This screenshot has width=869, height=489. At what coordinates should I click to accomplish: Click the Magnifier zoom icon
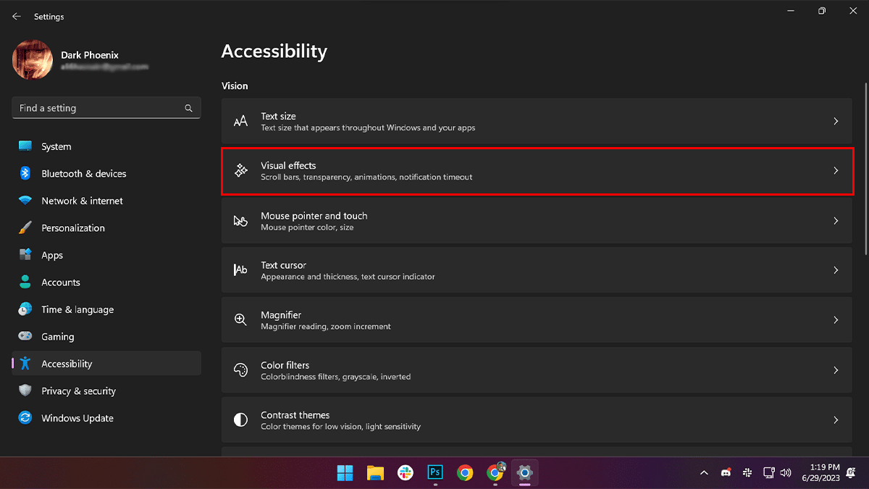point(240,320)
